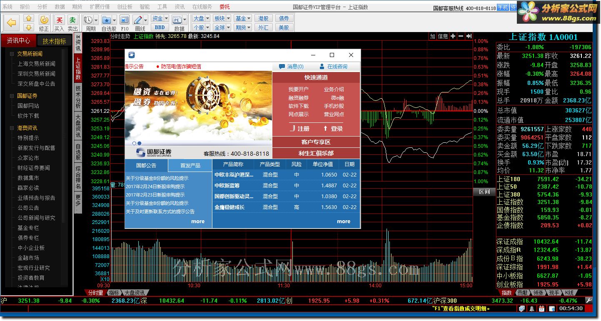Open the 我要开户 link
The image size is (601, 321).
tap(298, 89)
